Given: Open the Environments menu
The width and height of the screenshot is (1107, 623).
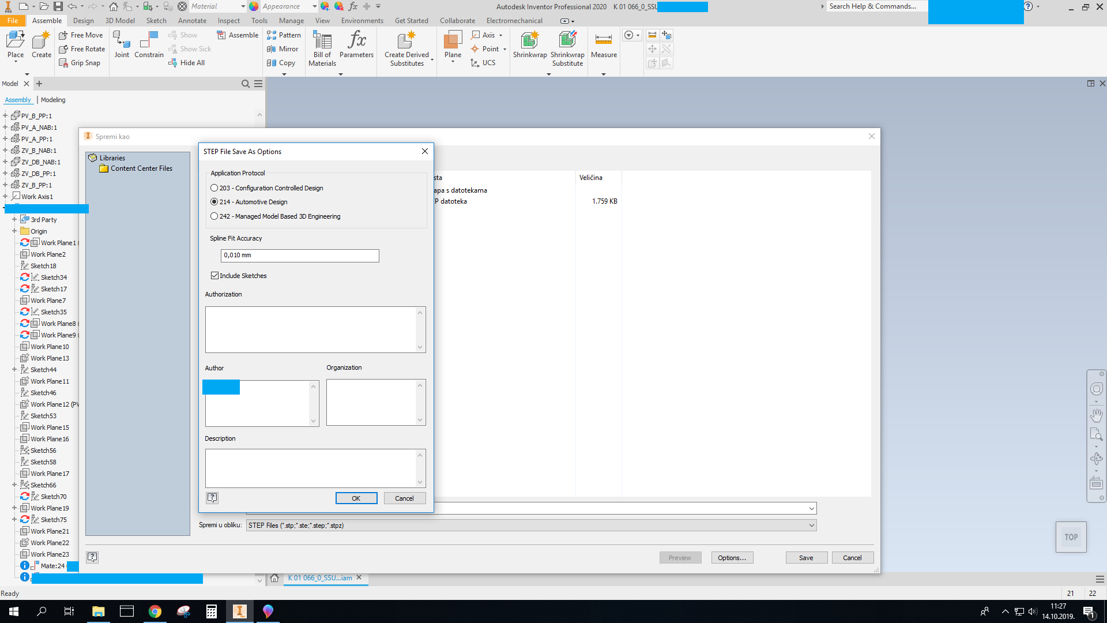Looking at the screenshot, I should tap(362, 20).
